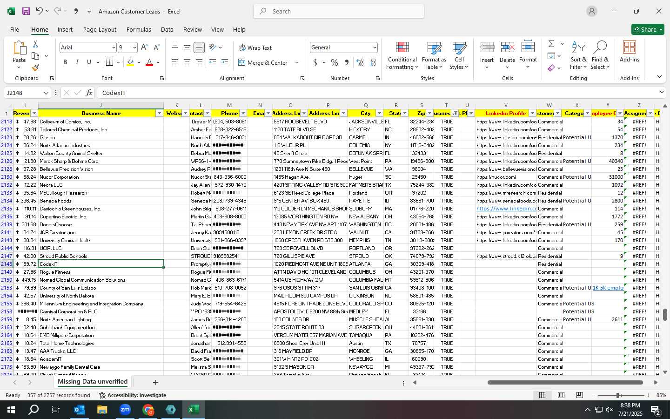
Task: Decrease decimal places
Action: [x=372, y=62]
